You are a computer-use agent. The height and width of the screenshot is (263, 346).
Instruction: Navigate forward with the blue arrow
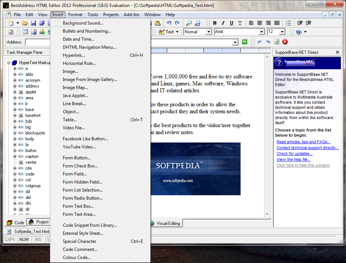click(x=268, y=42)
